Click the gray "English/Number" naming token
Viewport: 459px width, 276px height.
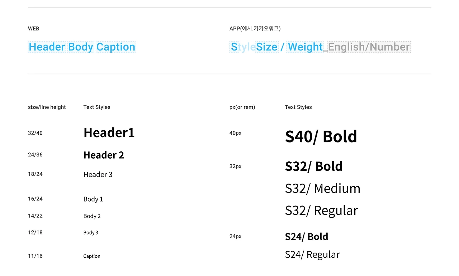click(x=369, y=47)
